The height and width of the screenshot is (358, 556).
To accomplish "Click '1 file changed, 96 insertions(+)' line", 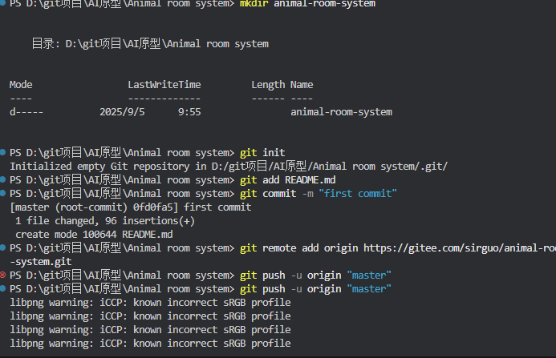I will coord(105,221).
